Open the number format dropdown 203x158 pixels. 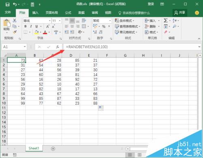[x=110, y=21]
